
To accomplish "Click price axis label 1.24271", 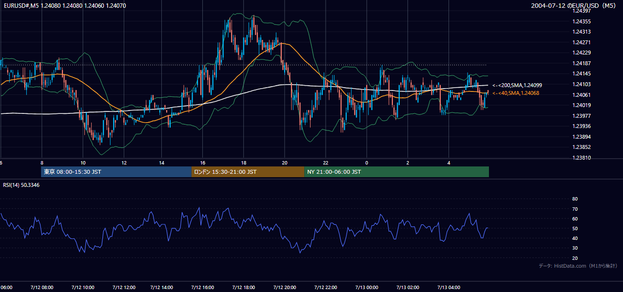I will click(582, 42).
